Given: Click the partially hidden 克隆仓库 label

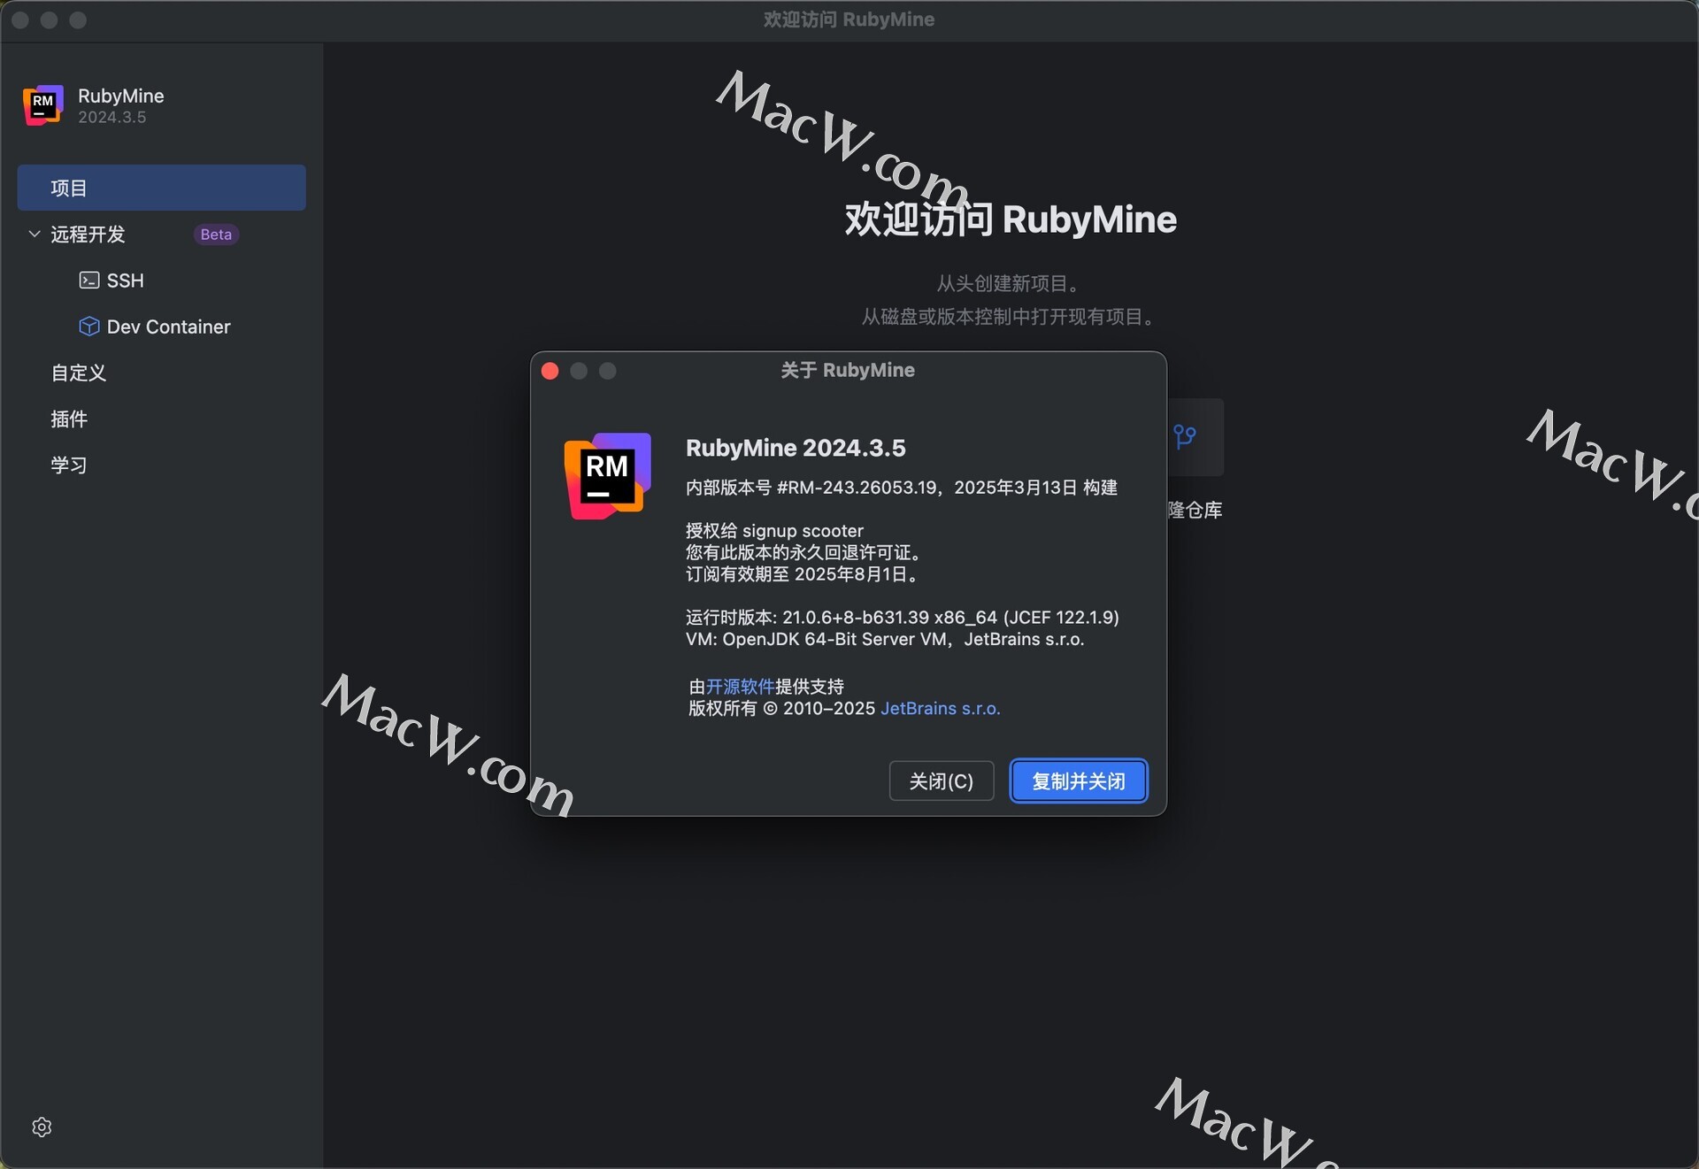Looking at the screenshot, I should click(x=1195, y=511).
